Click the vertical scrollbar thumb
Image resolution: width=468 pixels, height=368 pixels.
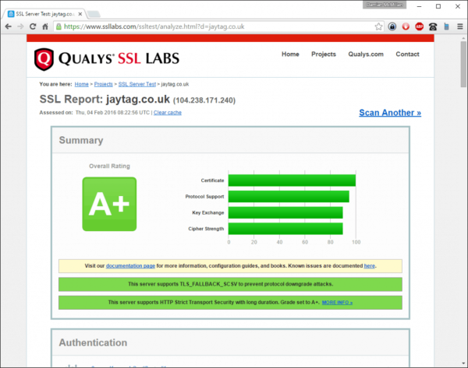click(463, 64)
